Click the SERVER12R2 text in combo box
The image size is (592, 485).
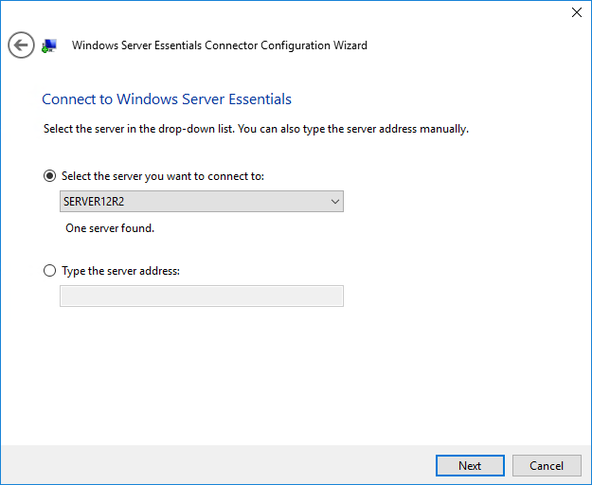(94, 201)
